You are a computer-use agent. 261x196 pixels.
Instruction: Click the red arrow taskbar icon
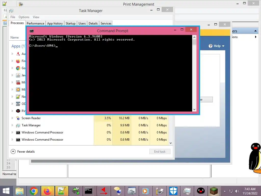click(x=103, y=191)
